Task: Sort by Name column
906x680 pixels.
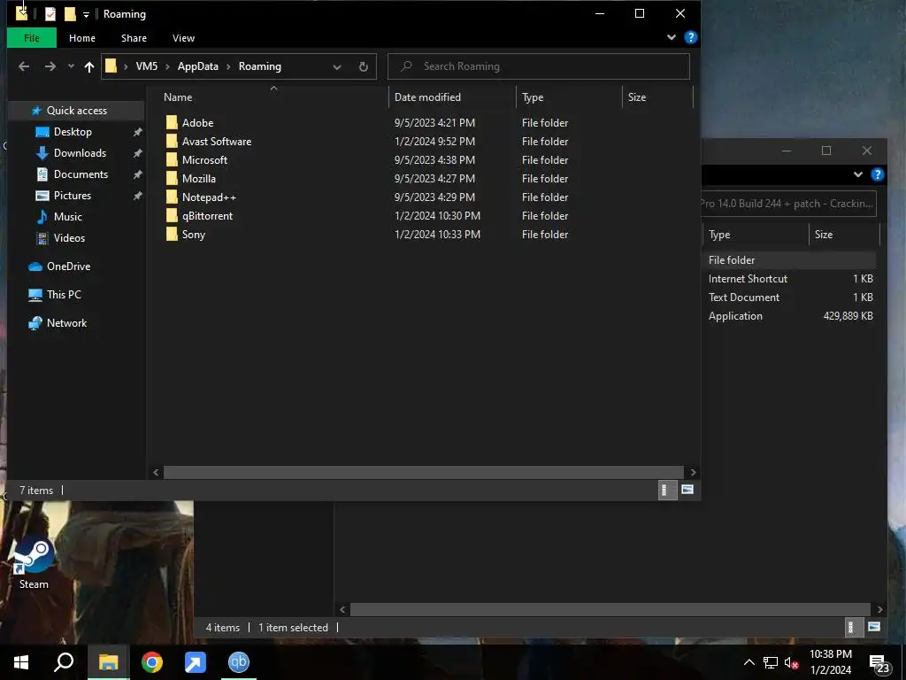Action: tap(178, 97)
